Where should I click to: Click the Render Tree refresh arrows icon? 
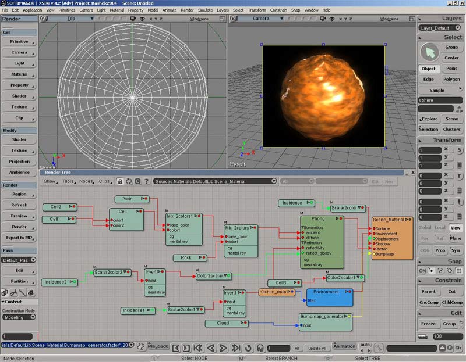(129, 181)
